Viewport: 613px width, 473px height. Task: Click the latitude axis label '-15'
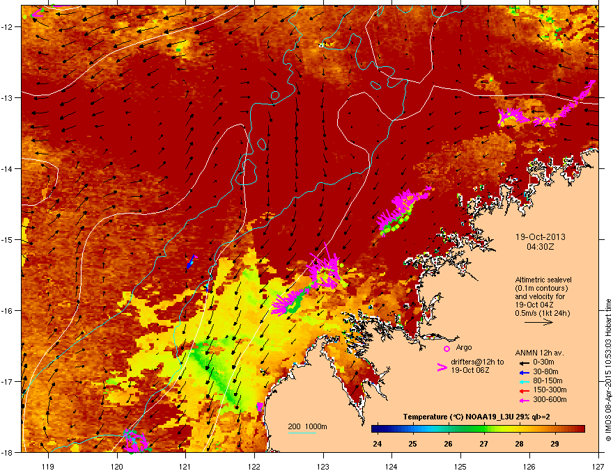click(7, 239)
